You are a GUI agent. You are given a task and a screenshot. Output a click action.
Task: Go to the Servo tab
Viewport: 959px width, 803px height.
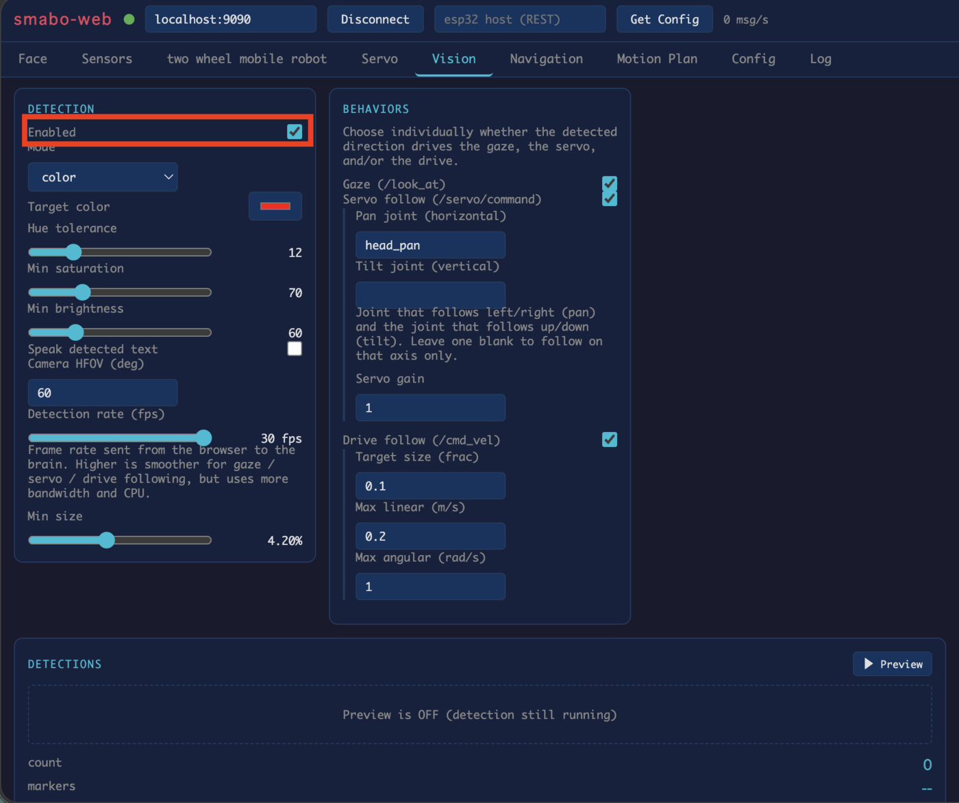(x=379, y=59)
